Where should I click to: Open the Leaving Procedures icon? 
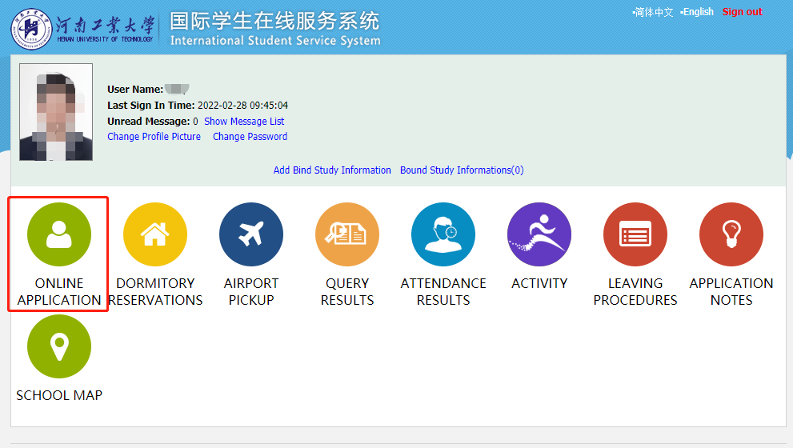pyautogui.click(x=635, y=234)
